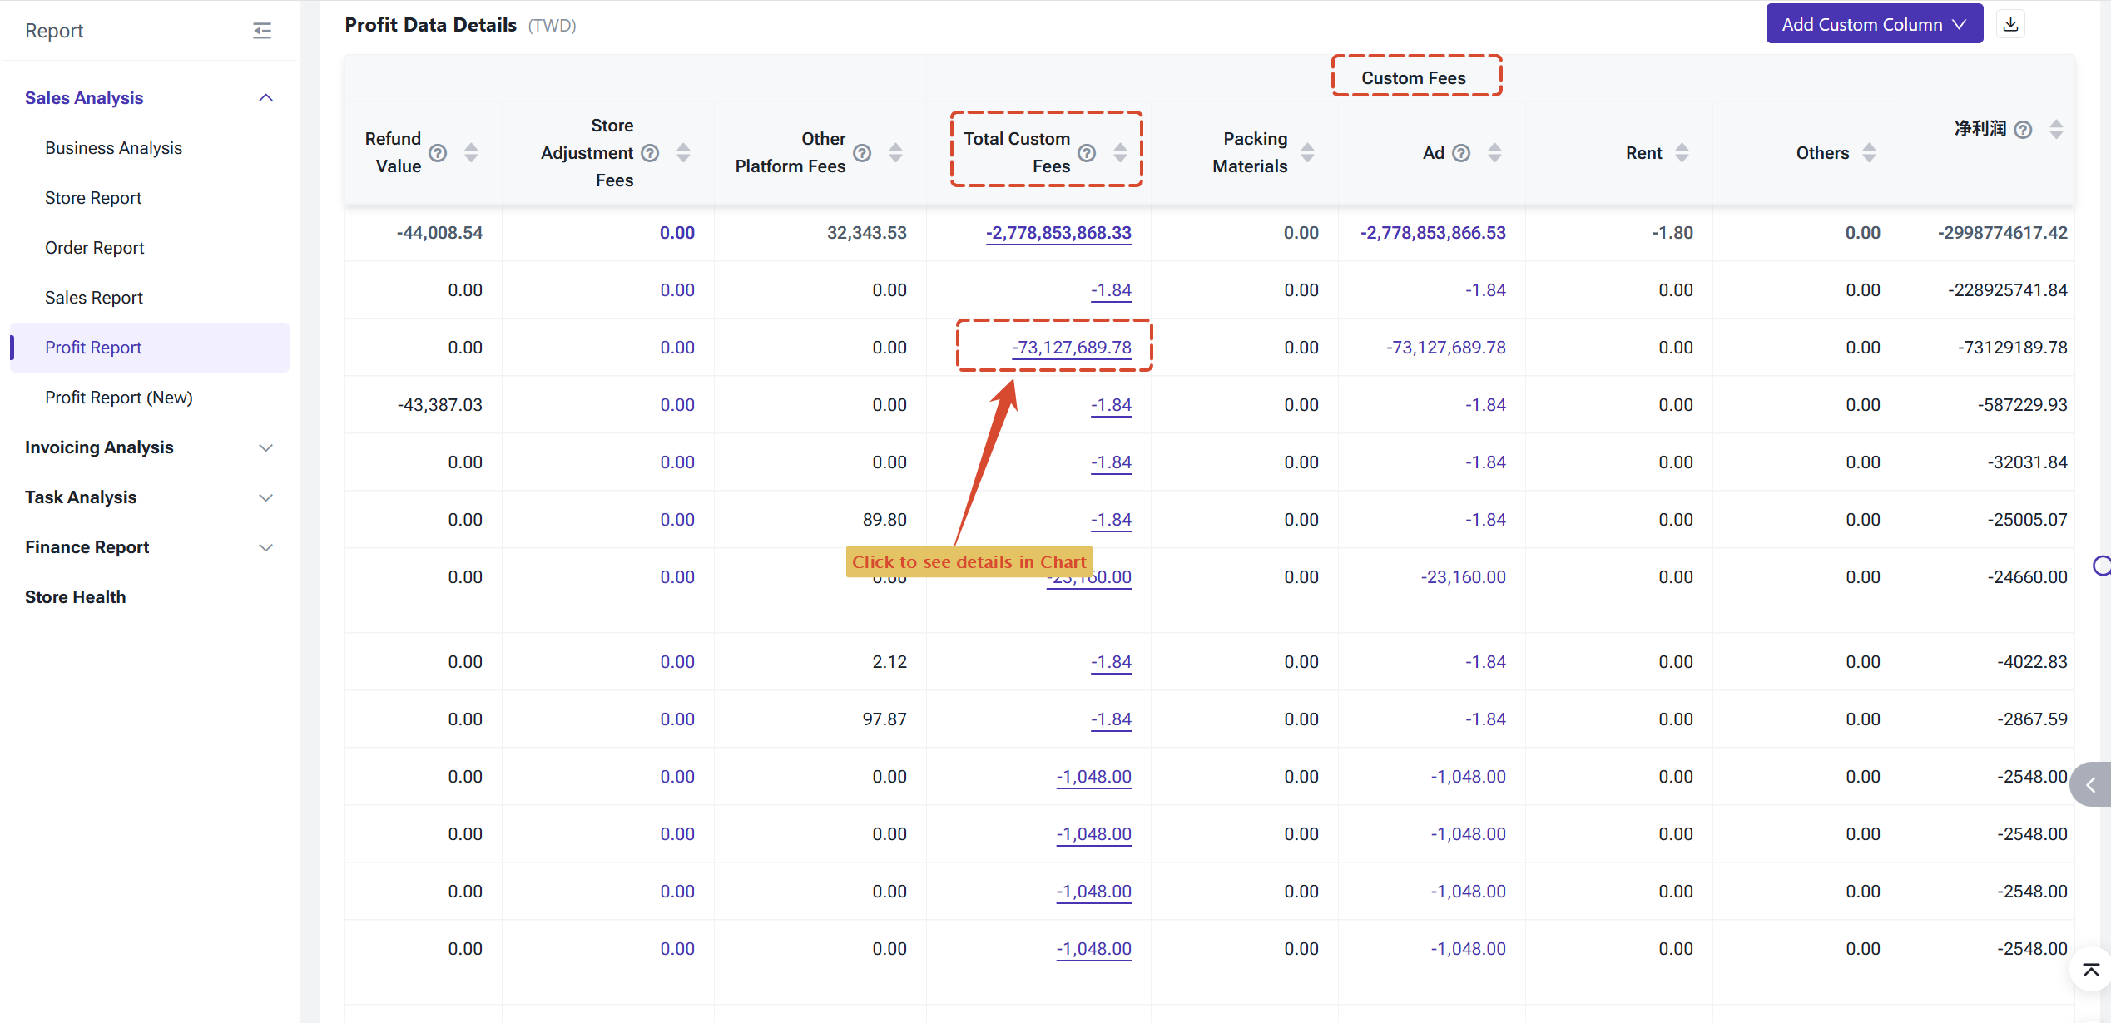
Task: Click Other Platform Fees question icon
Action: [863, 152]
